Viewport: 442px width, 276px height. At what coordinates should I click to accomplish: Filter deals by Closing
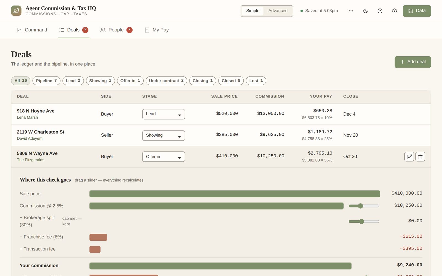[202, 81]
